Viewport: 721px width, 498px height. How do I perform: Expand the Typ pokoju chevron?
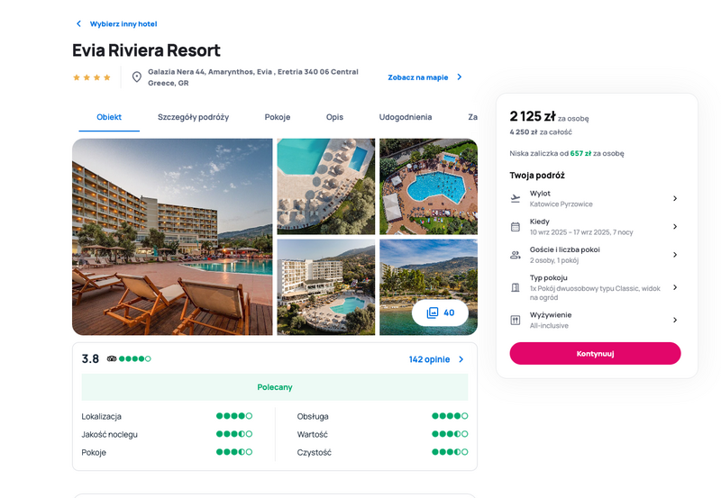674,287
